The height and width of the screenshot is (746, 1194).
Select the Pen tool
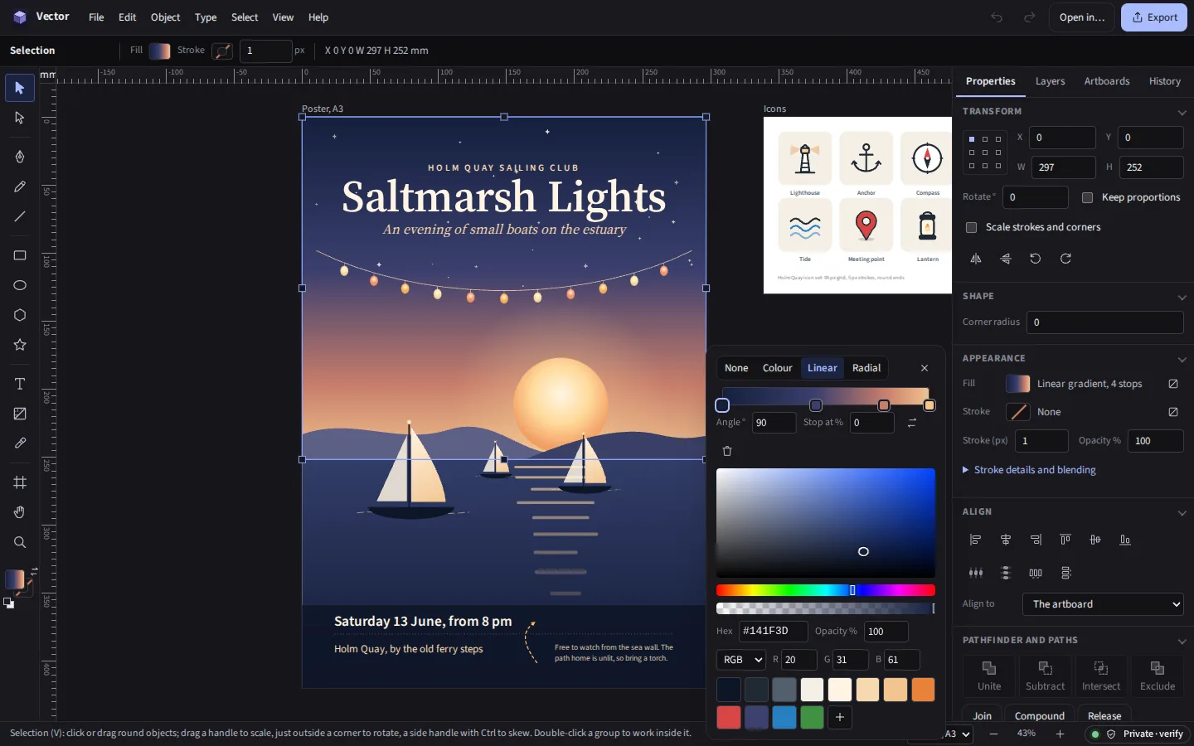click(20, 157)
